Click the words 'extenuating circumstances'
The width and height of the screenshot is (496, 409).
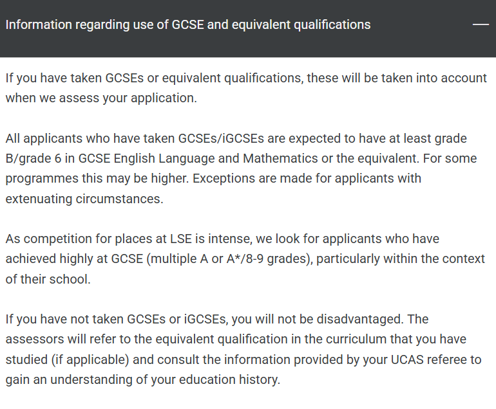(x=84, y=199)
